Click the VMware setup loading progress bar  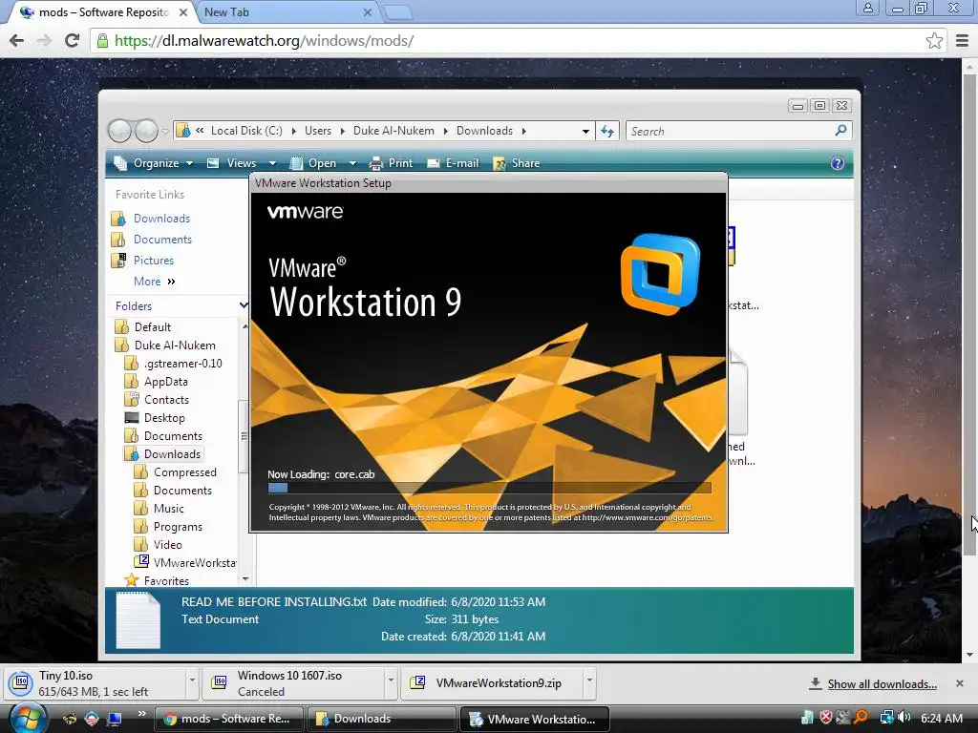[489, 488]
